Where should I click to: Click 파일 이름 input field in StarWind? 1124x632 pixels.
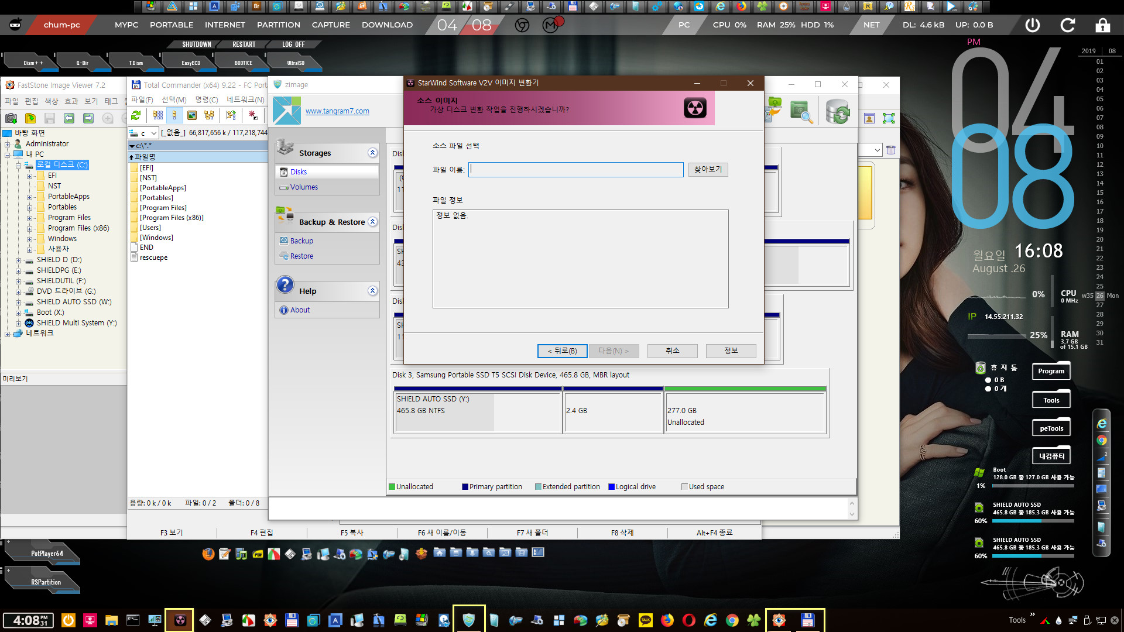point(575,170)
